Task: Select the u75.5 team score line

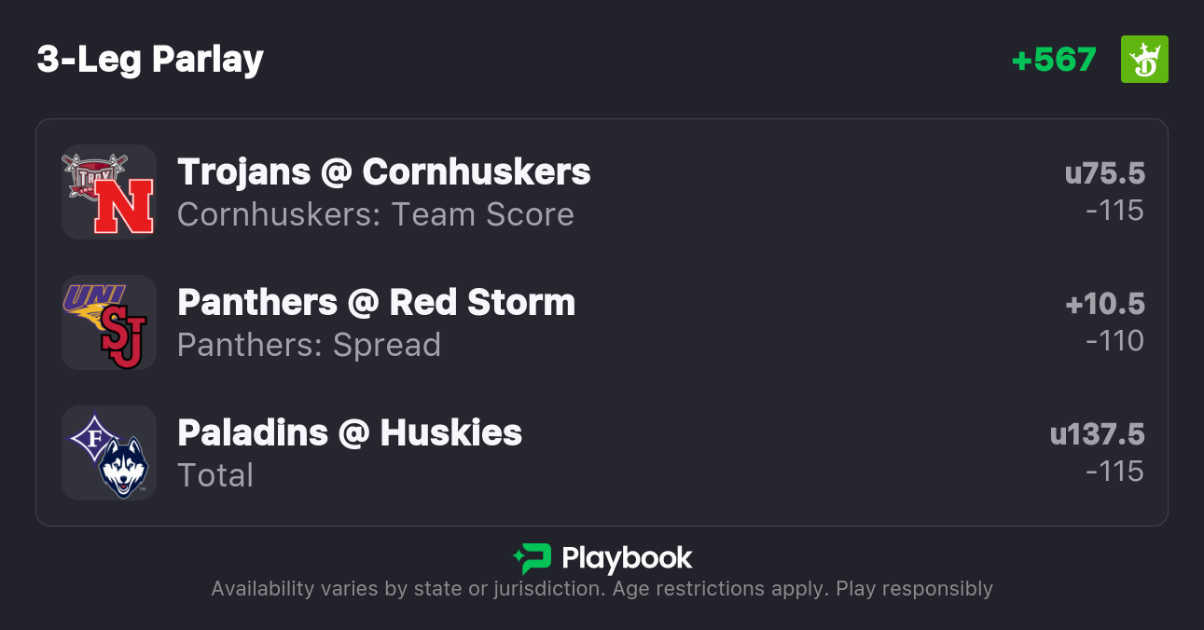Action: click(x=1104, y=174)
